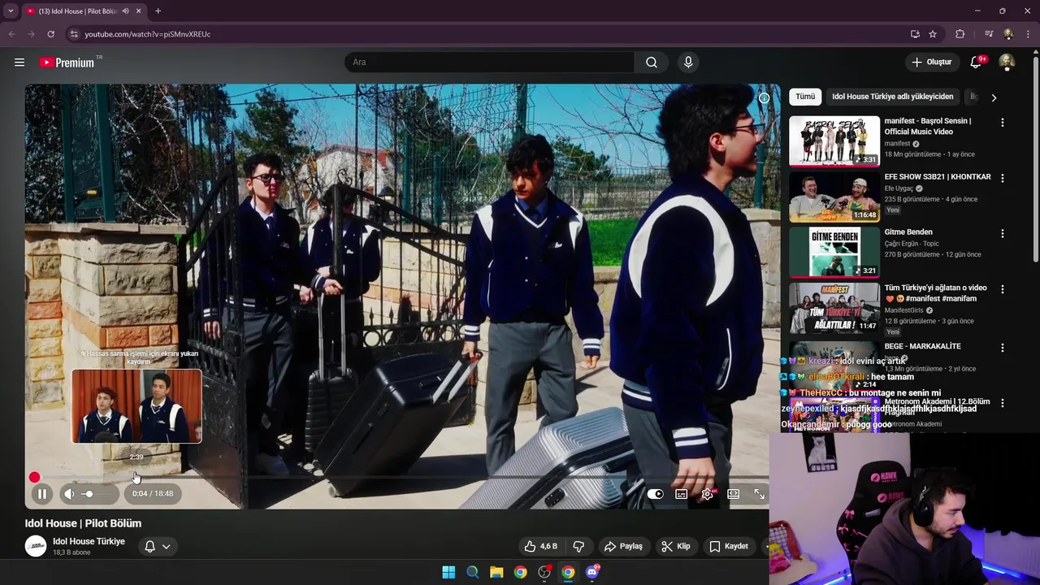Open Chrome three-dot menu
Image resolution: width=1040 pixels, height=585 pixels.
[x=1028, y=34]
